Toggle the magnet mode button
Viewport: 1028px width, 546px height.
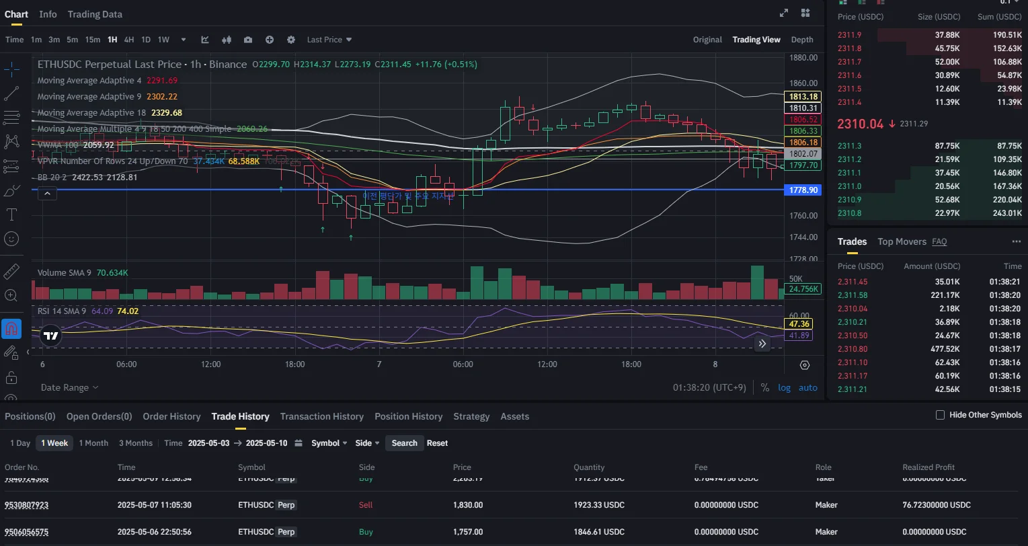11,329
